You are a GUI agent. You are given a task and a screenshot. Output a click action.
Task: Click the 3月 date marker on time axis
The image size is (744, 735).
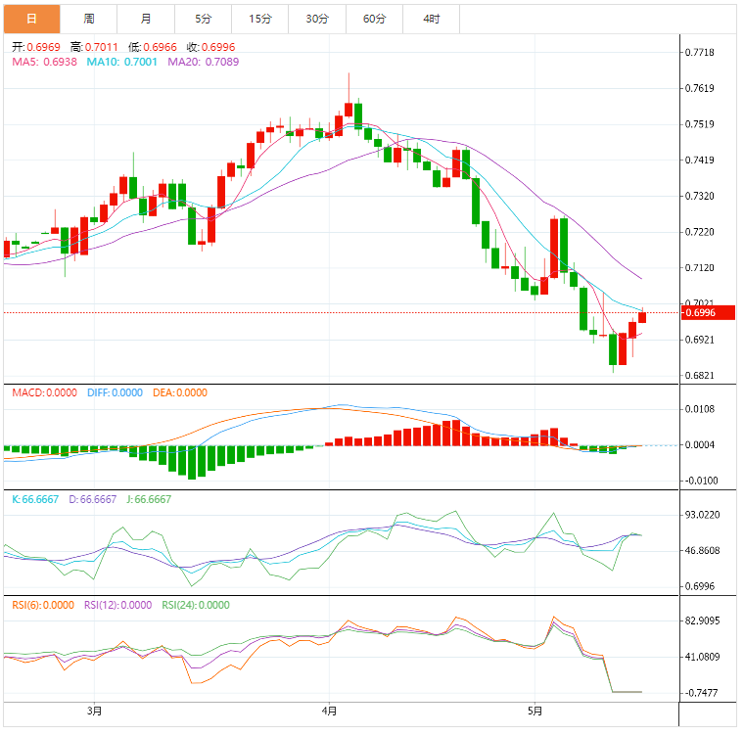(x=94, y=711)
